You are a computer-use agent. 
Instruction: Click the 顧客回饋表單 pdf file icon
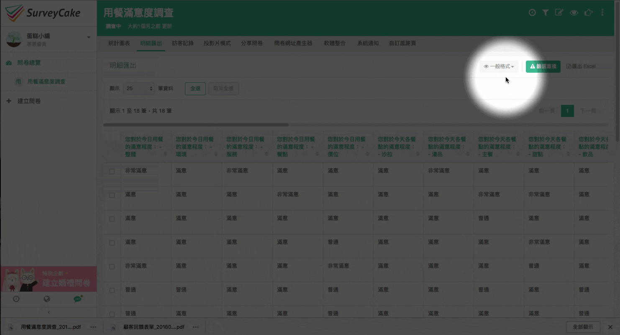coord(113,327)
